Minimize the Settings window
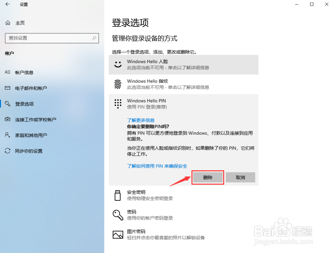331x253 pixels. 297,4
